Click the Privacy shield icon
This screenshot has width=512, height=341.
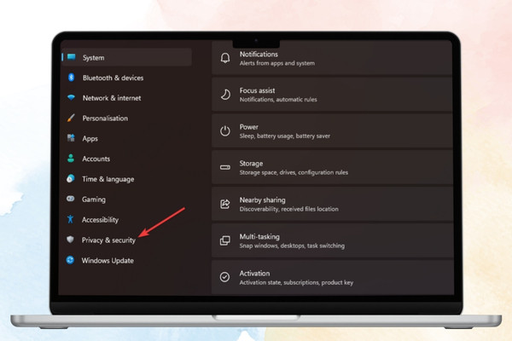point(70,240)
